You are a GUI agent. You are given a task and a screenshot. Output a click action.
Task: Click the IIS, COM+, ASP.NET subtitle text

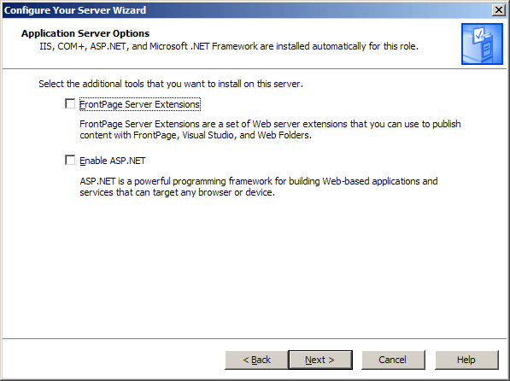229,46
